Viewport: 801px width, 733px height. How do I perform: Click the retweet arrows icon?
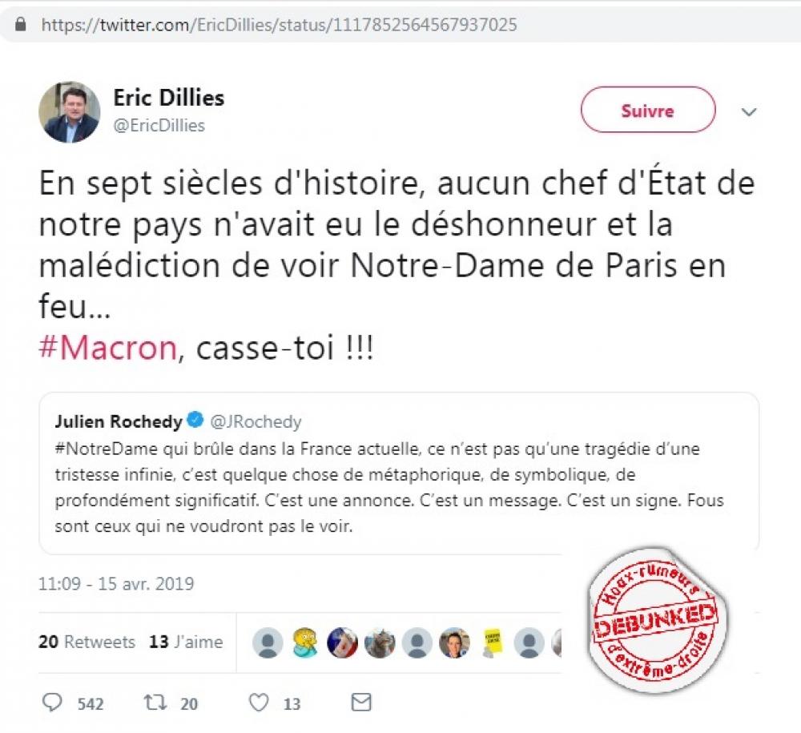(155, 703)
